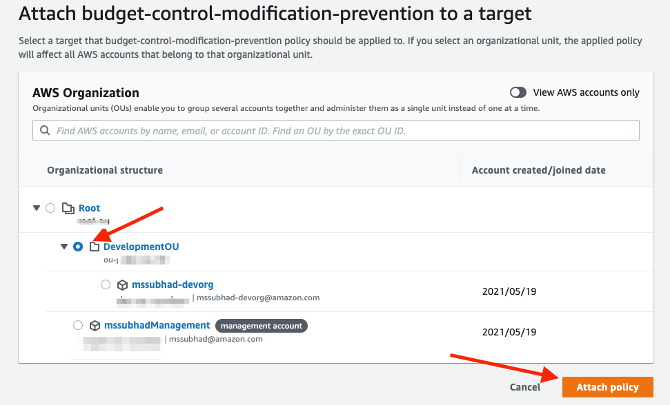The image size is (670, 405).
Task: Click the Cancel button
Action: (525, 387)
